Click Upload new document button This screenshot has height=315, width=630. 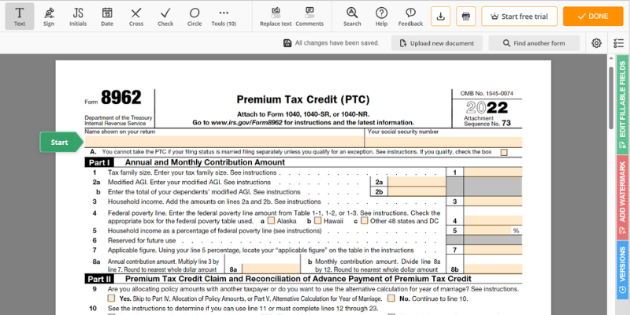point(437,43)
